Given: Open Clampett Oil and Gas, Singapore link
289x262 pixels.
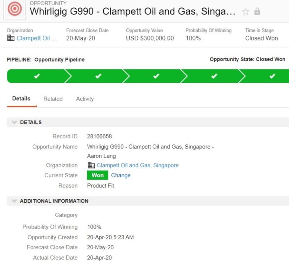Looking at the screenshot, I should click(x=138, y=165).
